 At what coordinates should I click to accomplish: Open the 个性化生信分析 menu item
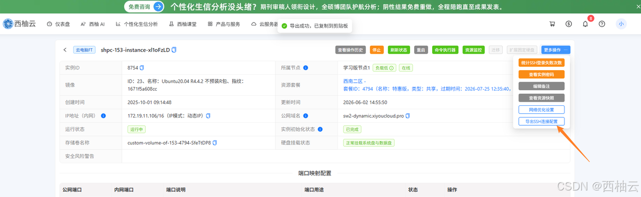[x=137, y=24]
